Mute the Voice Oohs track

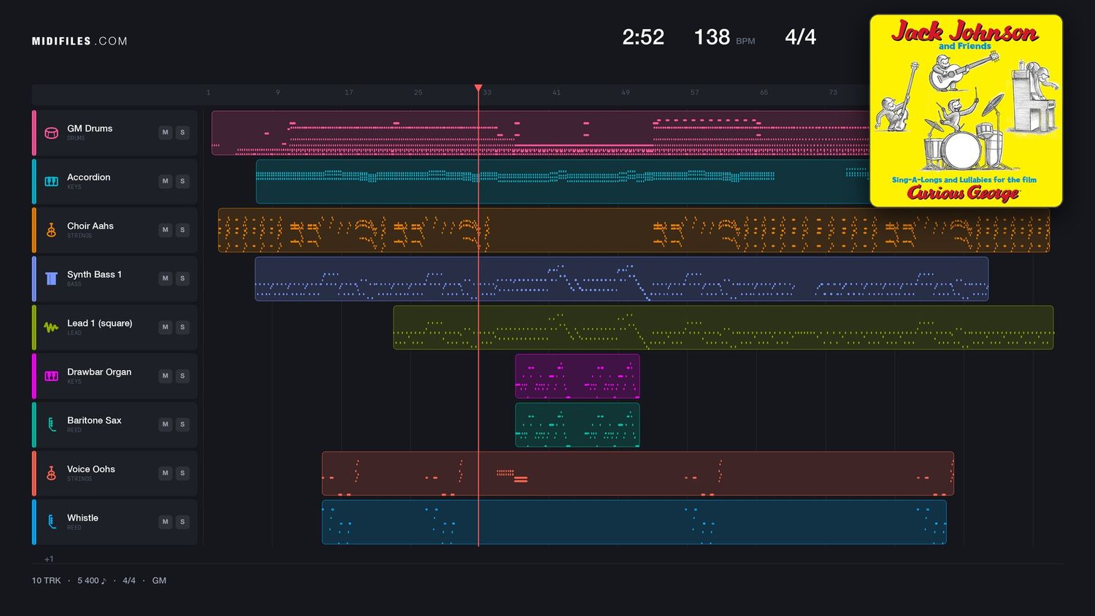click(166, 473)
